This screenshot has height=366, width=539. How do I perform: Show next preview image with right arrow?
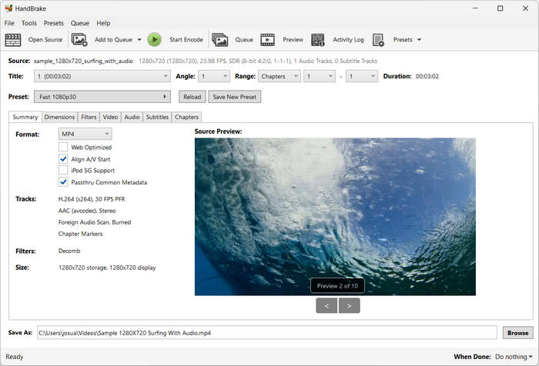pos(350,305)
